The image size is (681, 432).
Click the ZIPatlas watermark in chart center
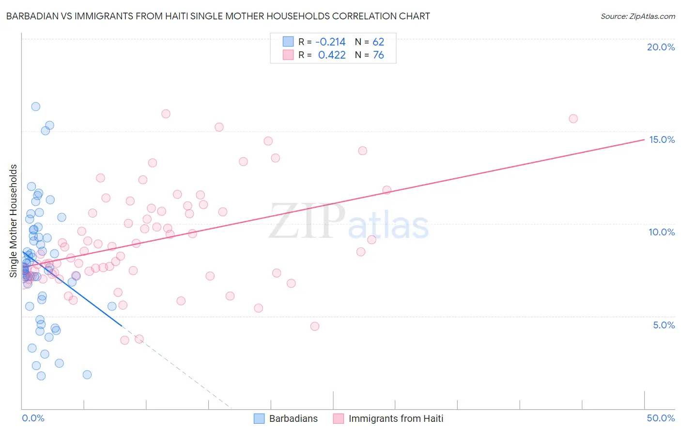[349, 222]
